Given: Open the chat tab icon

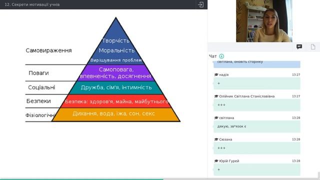Looking at the screenshot, I should pyautogui.click(x=299, y=46).
